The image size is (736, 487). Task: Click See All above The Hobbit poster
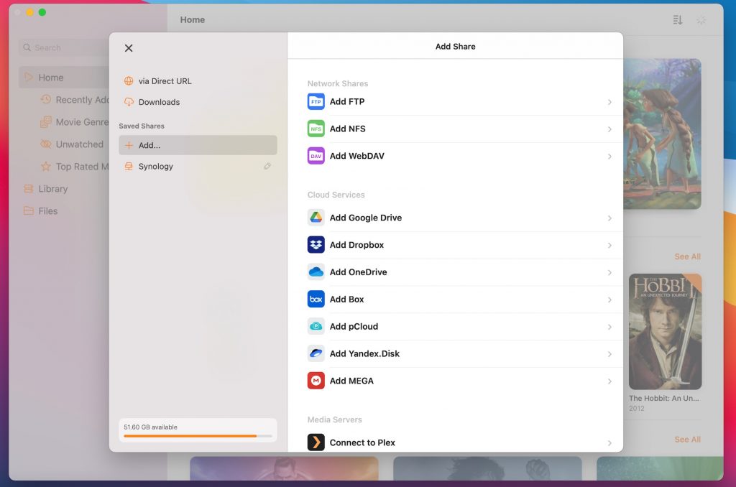click(x=688, y=256)
